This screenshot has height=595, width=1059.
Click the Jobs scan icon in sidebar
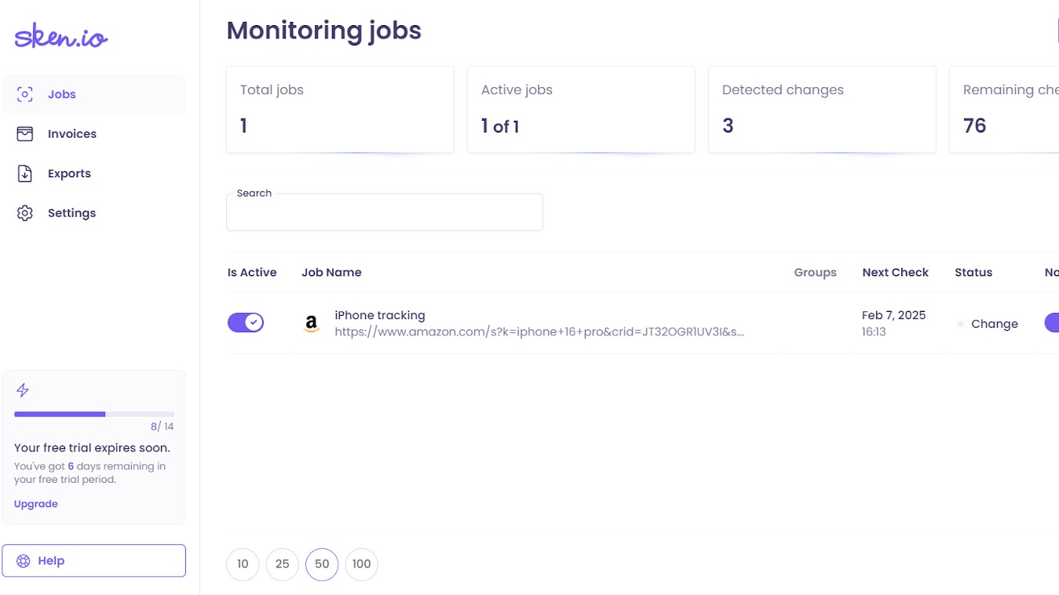click(x=25, y=94)
